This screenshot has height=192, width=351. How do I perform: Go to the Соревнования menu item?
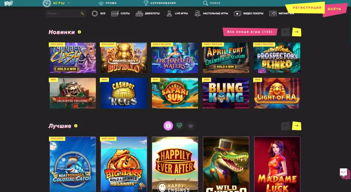[160, 3]
